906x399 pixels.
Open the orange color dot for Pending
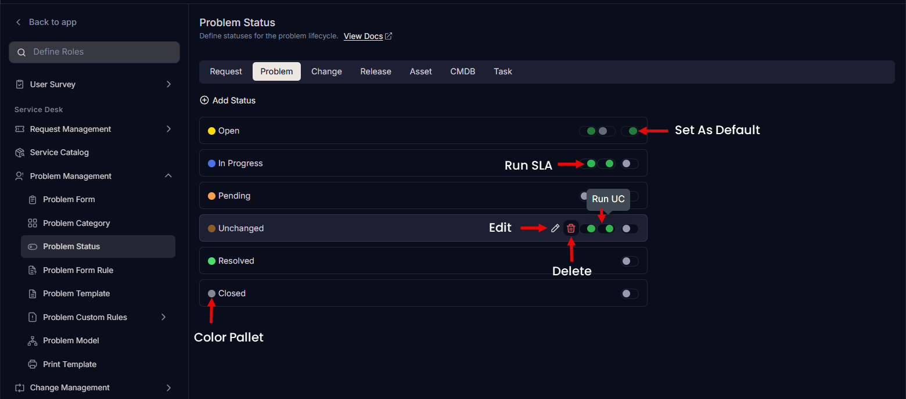pos(211,196)
